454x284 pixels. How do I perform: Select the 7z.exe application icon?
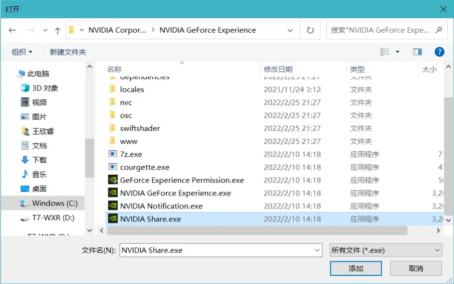[x=114, y=154]
